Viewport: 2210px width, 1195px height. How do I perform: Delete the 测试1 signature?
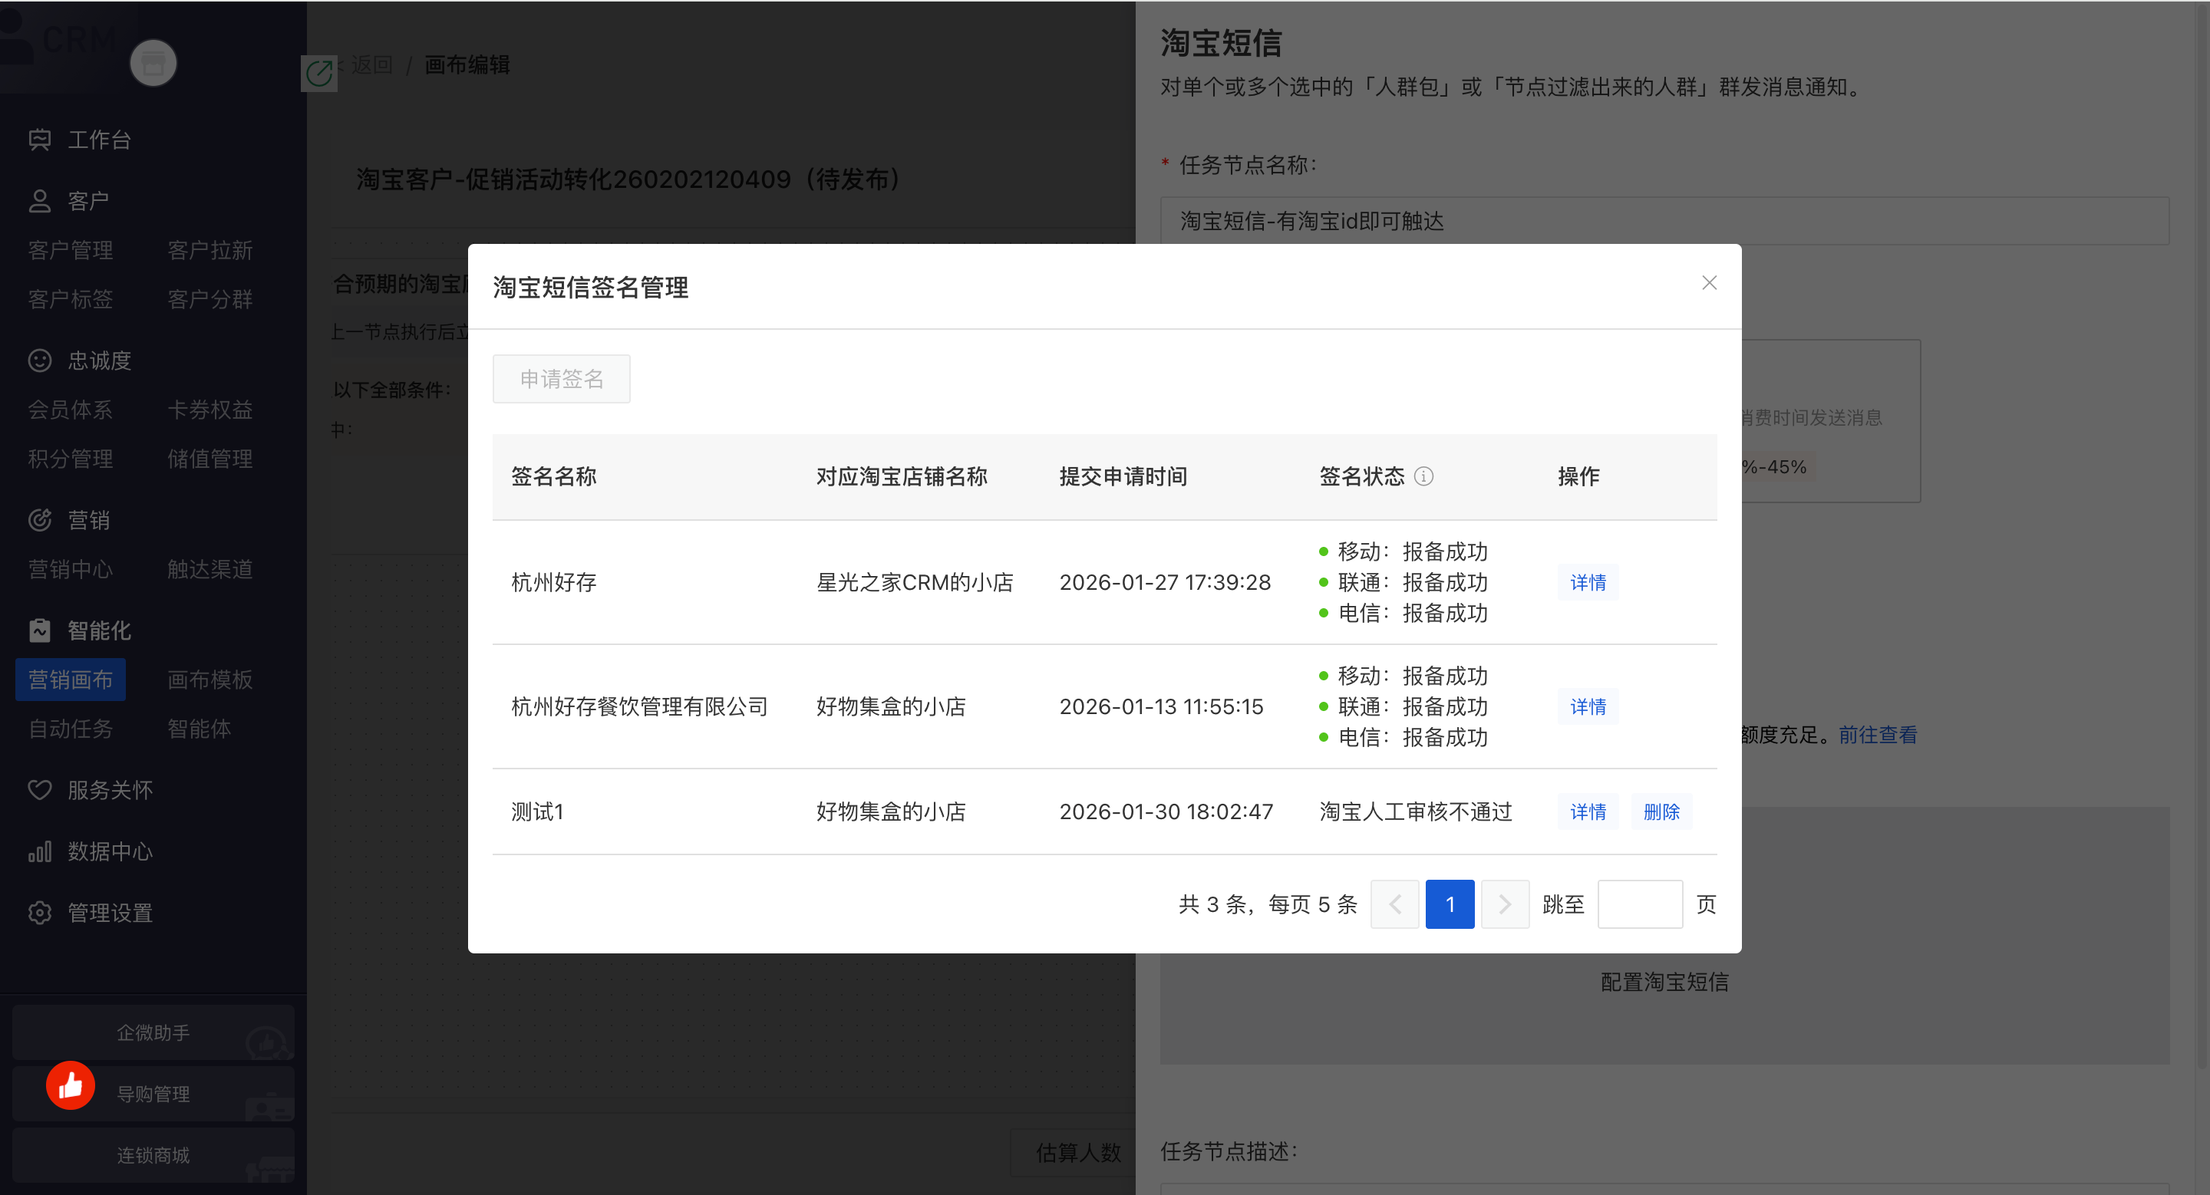point(1661,811)
